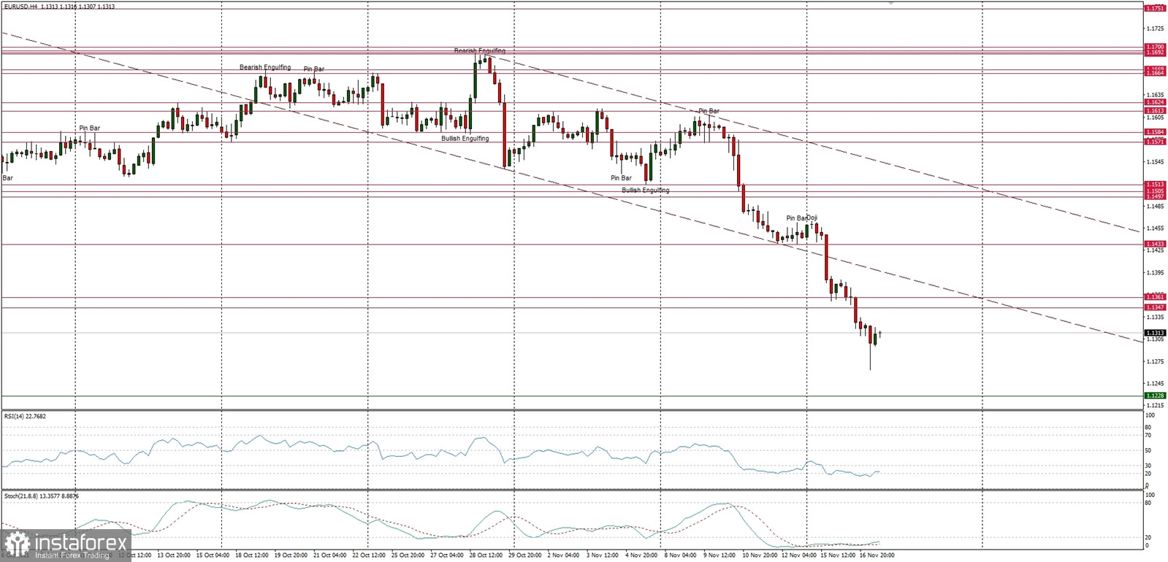The image size is (1168, 562).
Task: Select the 1.1361 price level label
Action: pyautogui.click(x=1155, y=297)
